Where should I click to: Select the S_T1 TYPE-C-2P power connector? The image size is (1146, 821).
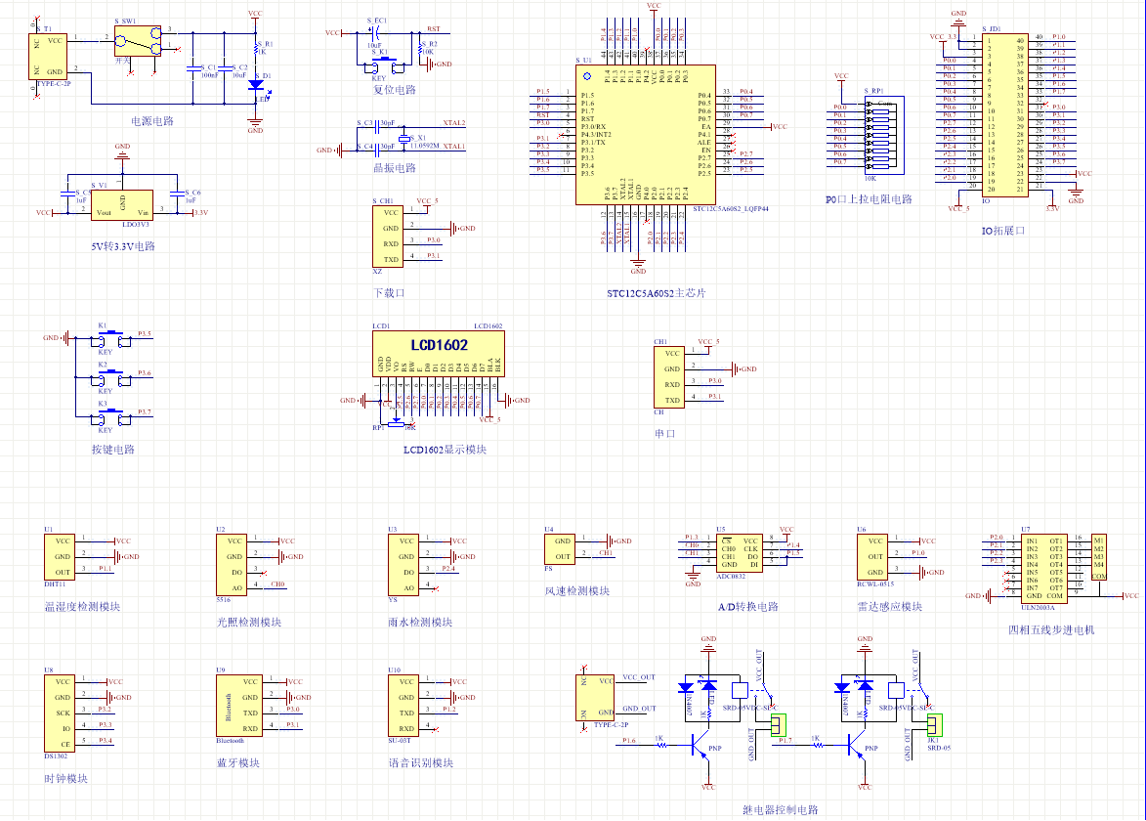tap(48, 56)
